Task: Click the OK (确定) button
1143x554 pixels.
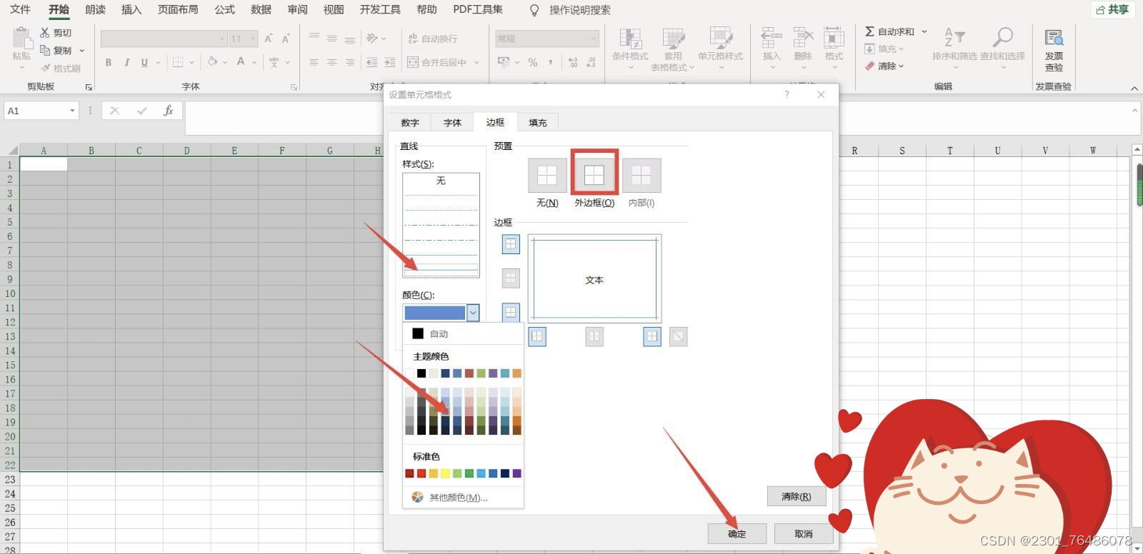Action: coord(737,534)
